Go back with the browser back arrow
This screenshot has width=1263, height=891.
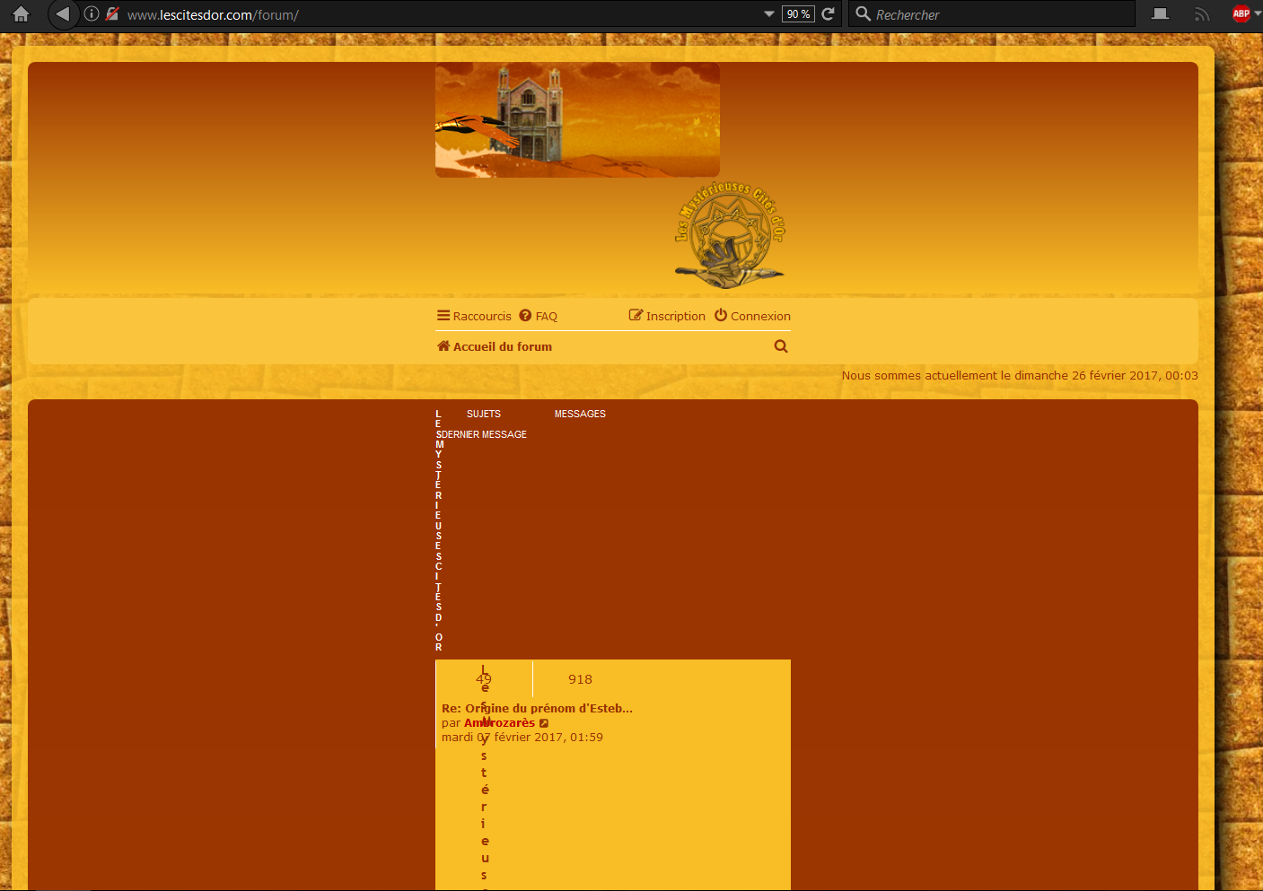pyautogui.click(x=63, y=14)
